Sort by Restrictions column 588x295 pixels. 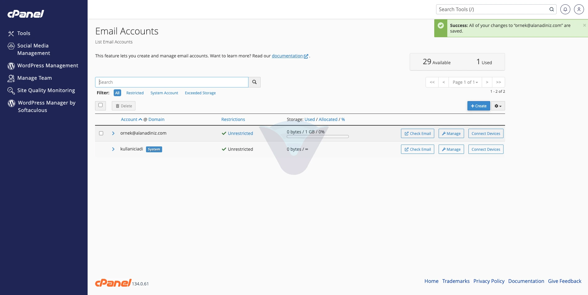(x=233, y=119)
